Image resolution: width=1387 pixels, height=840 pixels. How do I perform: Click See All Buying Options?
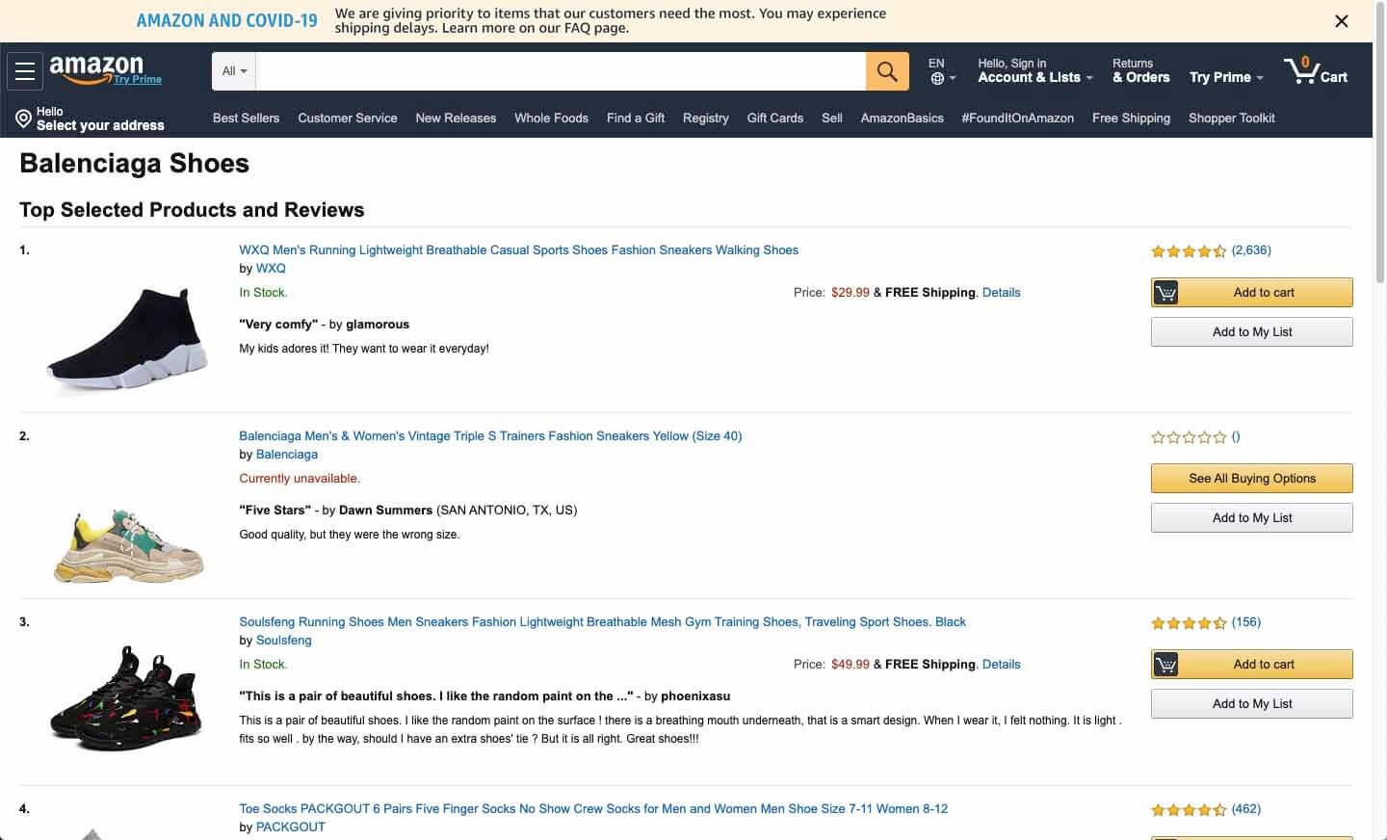tap(1252, 478)
